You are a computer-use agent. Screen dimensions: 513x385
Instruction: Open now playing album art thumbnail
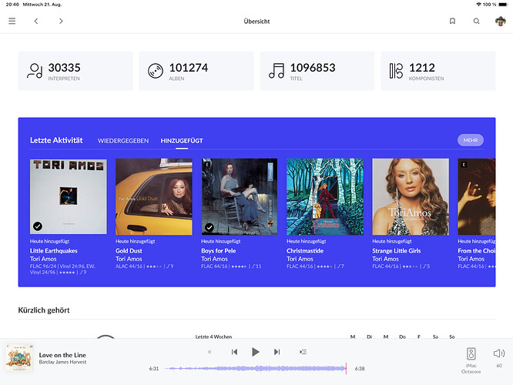(x=19, y=357)
